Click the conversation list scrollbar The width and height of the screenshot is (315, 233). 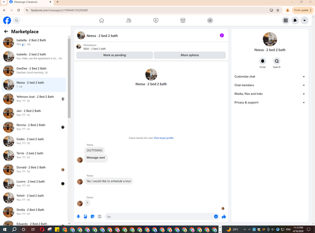click(69, 79)
